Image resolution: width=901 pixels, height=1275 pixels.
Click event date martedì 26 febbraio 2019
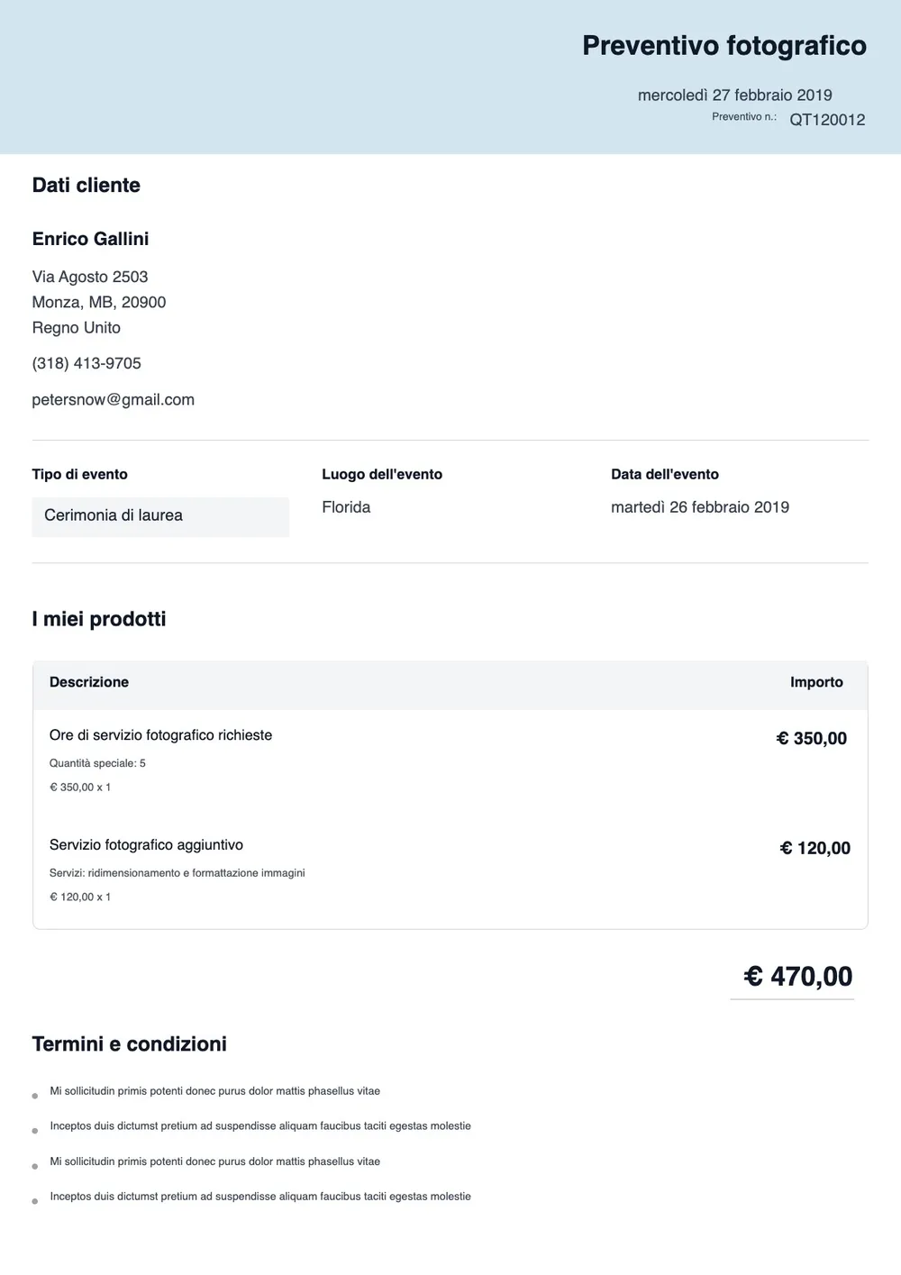[700, 507]
